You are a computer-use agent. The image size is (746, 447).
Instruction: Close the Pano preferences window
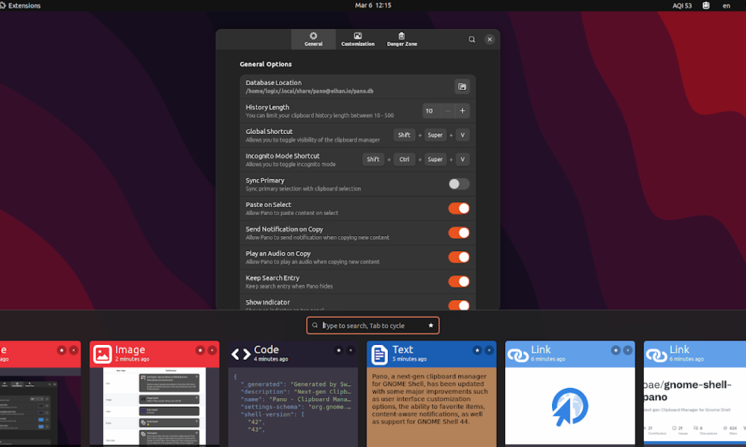click(489, 39)
